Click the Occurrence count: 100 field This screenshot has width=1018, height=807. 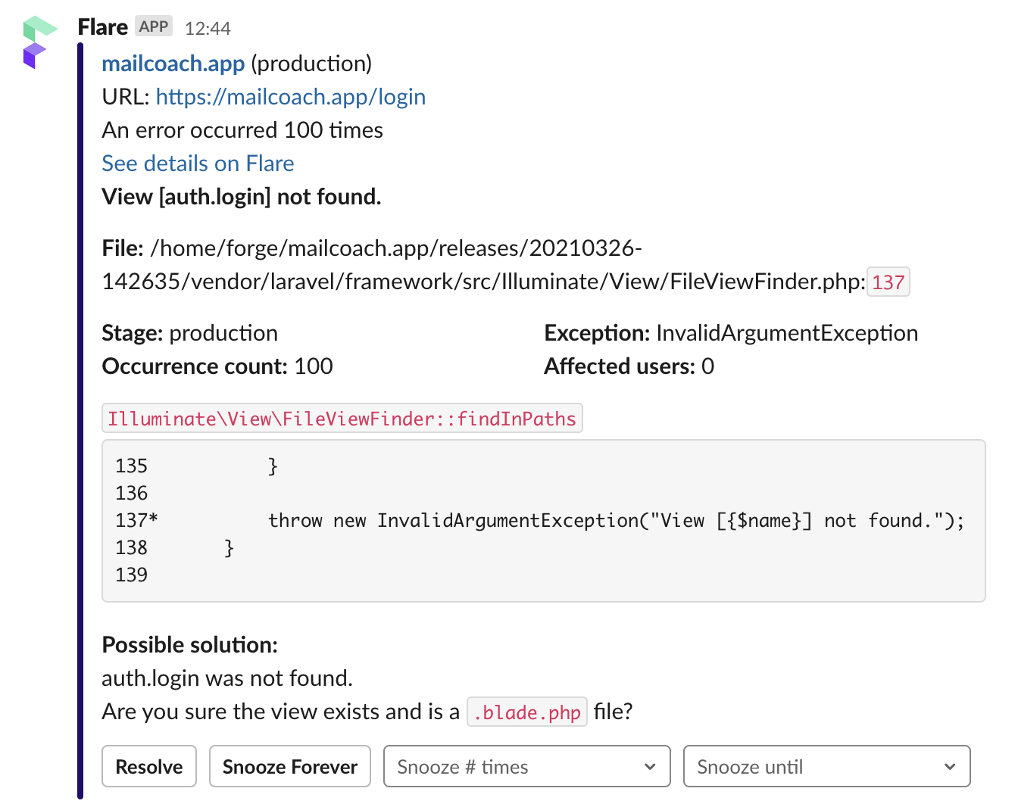pos(217,366)
